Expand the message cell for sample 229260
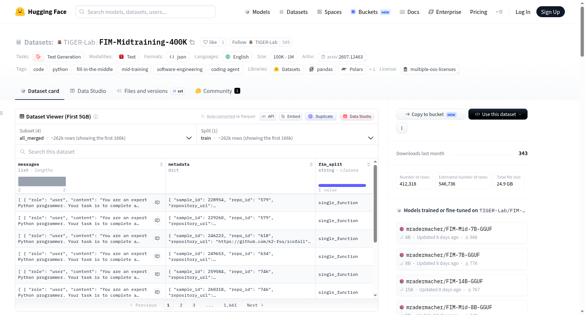Image resolution: width=585 pixels, height=315 pixels. click(157, 221)
